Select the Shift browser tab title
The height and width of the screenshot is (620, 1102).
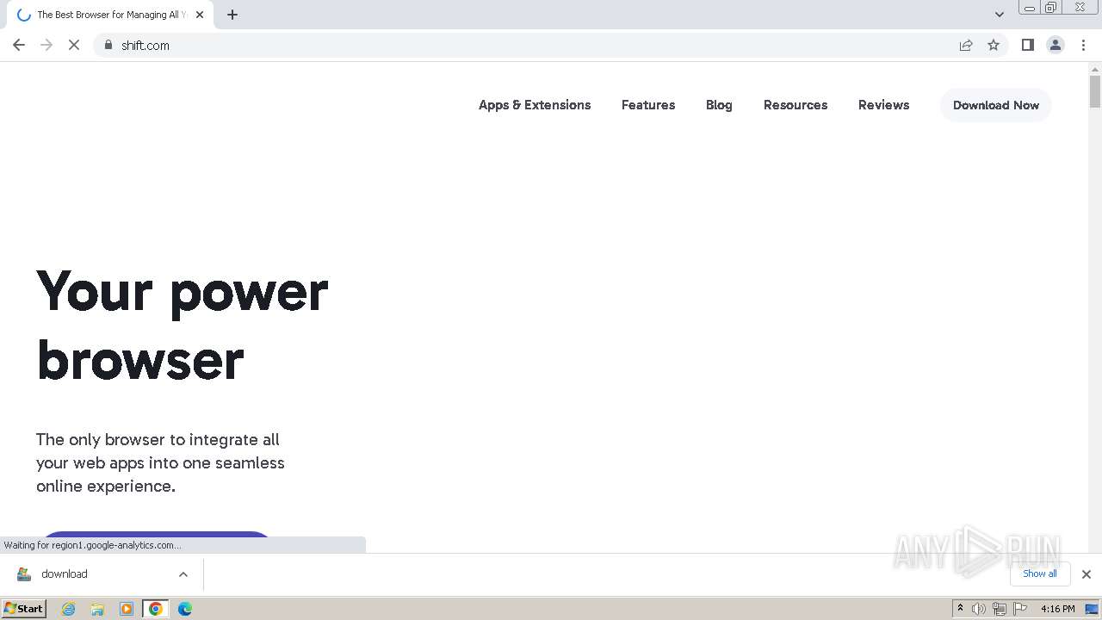112,15
